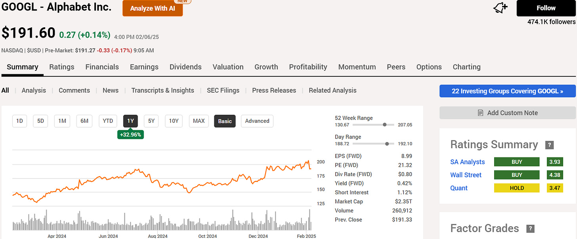Screen dimensions: 577x239
Task: Click the Analyze With AI button
Action: 153,8
